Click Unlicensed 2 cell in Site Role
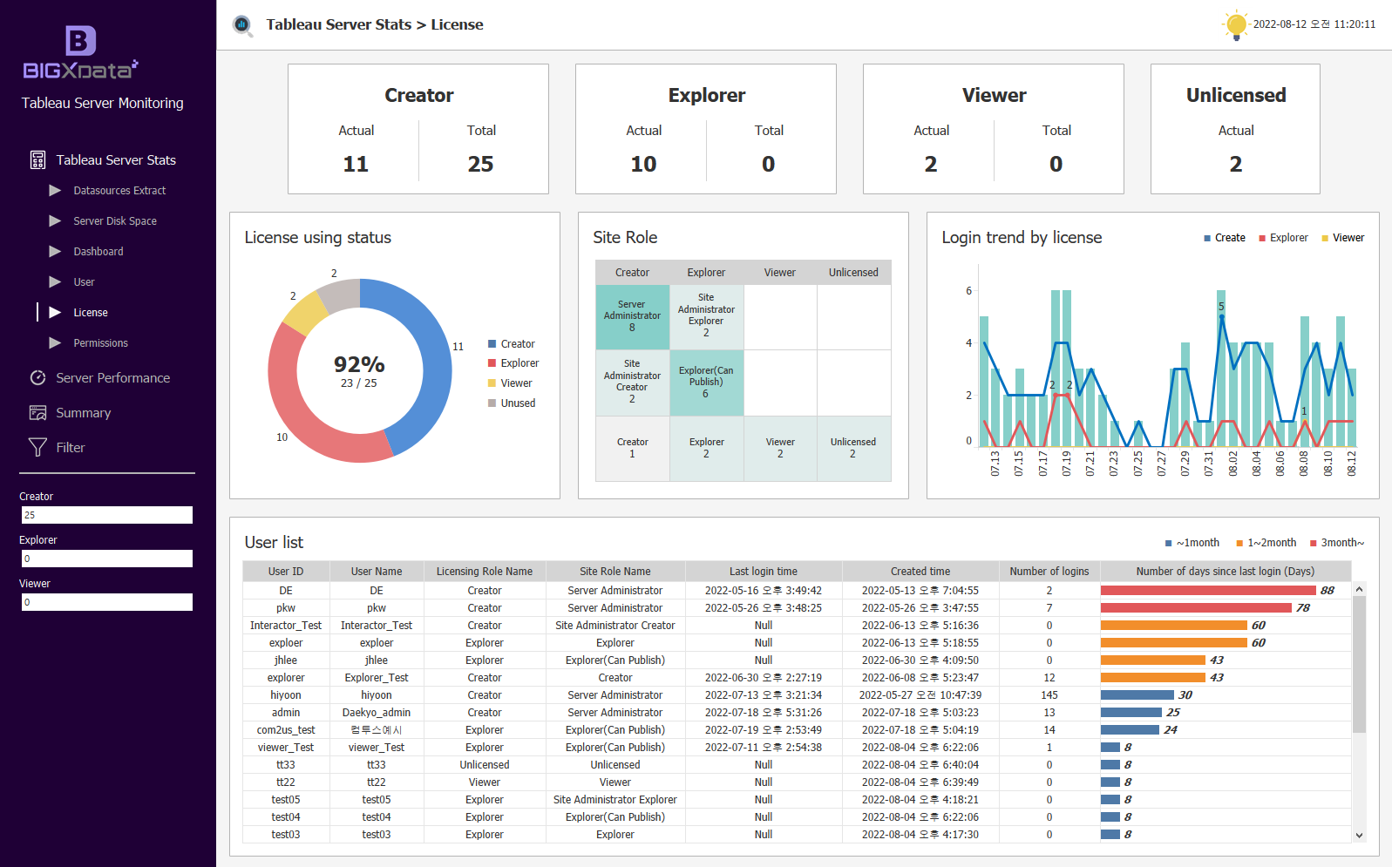The height and width of the screenshot is (867, 1392). point(853,448)
